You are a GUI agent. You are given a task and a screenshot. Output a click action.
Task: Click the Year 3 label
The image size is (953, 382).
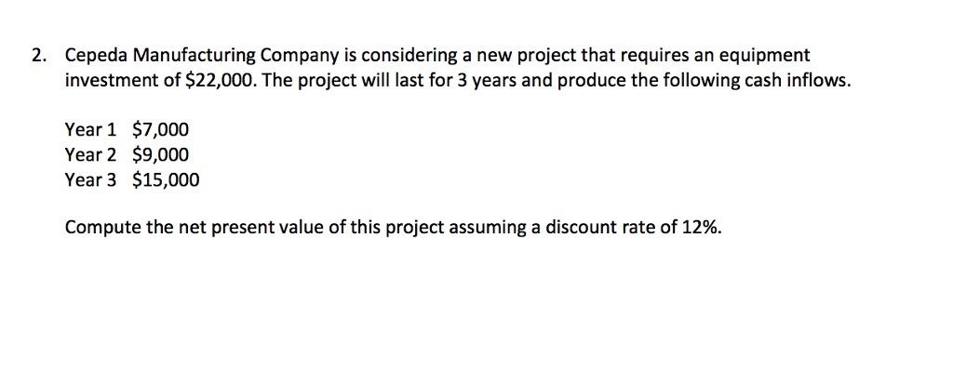[90, 180]
